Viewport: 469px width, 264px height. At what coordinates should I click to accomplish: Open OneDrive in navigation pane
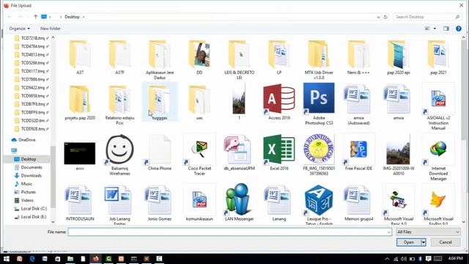tap(23, 140)
